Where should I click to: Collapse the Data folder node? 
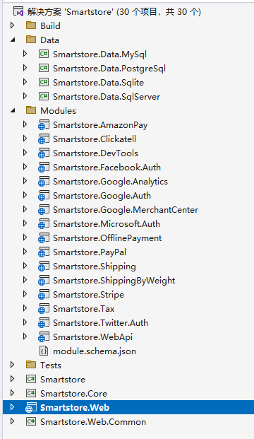point(13,40)
